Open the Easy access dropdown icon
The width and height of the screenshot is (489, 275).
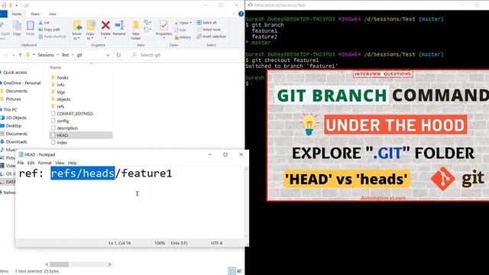click(147, 30)
